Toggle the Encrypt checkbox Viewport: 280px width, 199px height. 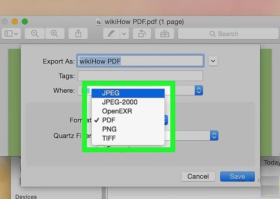(x=101, y=148)
